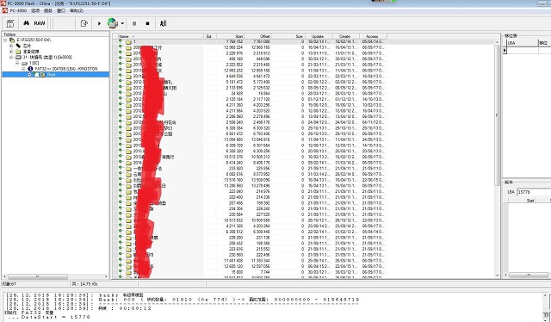Open the RAW recovery toolbar button
The width and height of the screenshot is (551, 322).
click(x=40, y=23)
